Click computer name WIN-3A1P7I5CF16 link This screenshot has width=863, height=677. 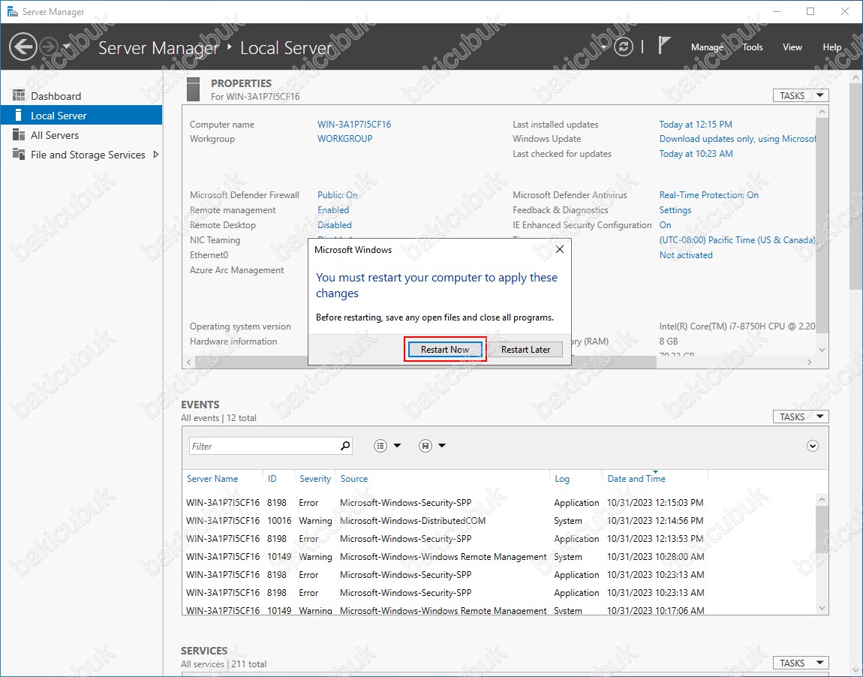tap(354, 125)
